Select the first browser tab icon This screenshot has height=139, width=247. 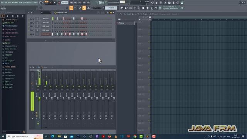(3, 16)
